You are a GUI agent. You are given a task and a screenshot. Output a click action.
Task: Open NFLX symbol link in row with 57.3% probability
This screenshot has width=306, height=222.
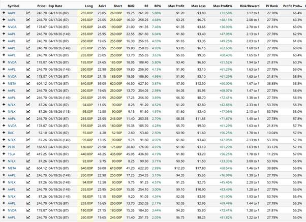coord(12,140)
